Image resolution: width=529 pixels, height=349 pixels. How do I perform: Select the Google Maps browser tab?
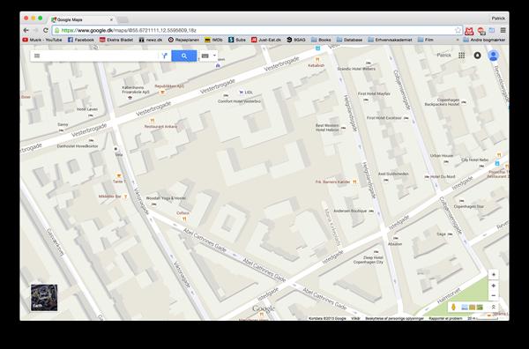pyautogui.click(x=82, y=19)
